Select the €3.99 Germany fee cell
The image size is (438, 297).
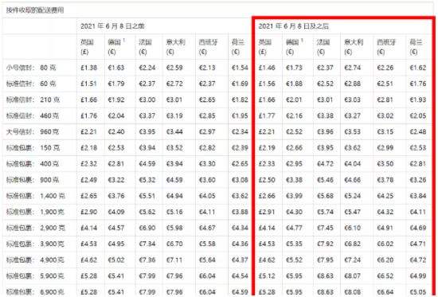[x=294, y=196]
